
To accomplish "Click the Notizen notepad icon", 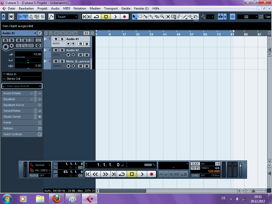I will [40, 128].
